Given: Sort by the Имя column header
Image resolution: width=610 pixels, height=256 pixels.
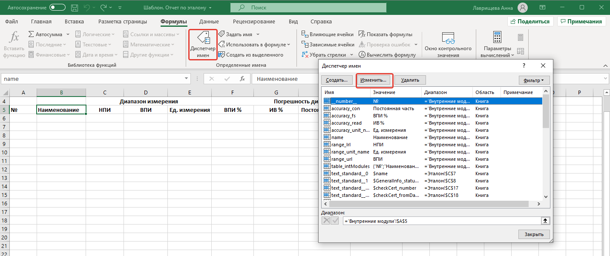Looking at the screenshot, I should coord(346,92).
